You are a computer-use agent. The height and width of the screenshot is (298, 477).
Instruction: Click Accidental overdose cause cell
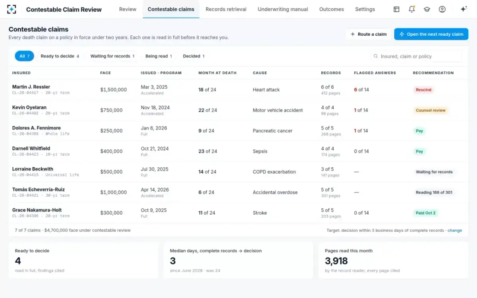[275, 192]
